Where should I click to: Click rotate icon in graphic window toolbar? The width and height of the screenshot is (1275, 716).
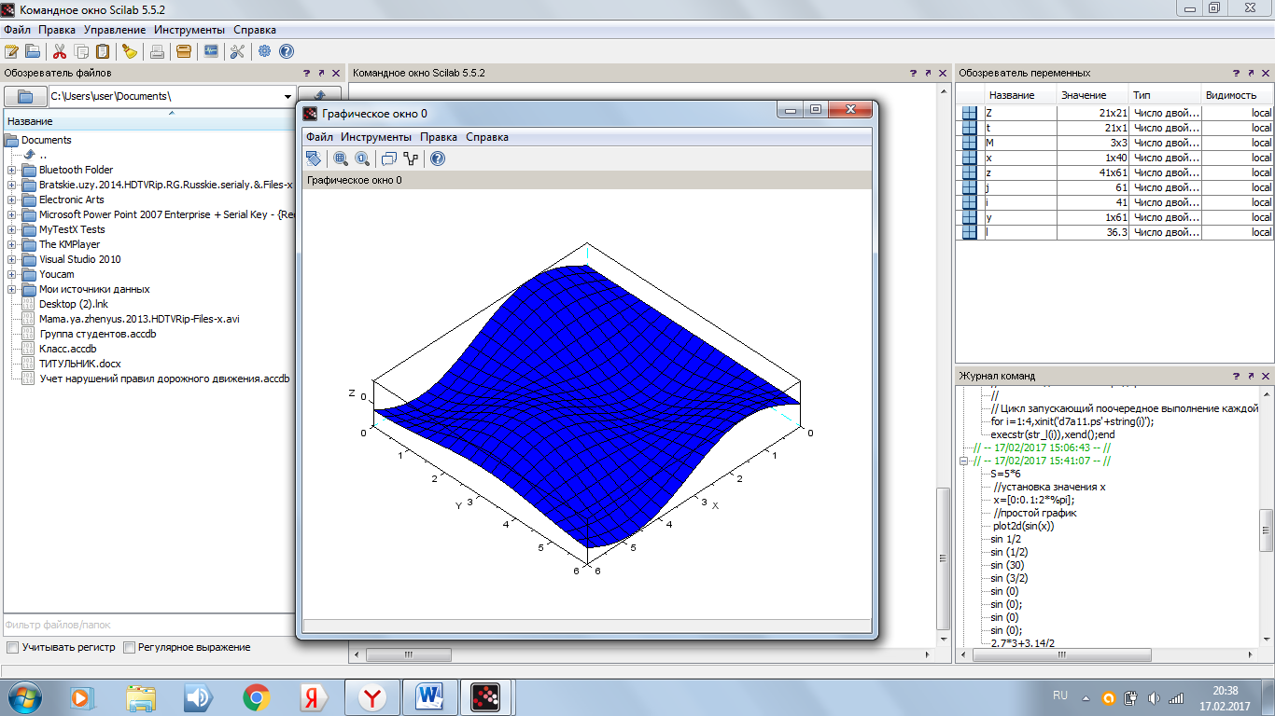pyautogui.click(x=315, y=158)
